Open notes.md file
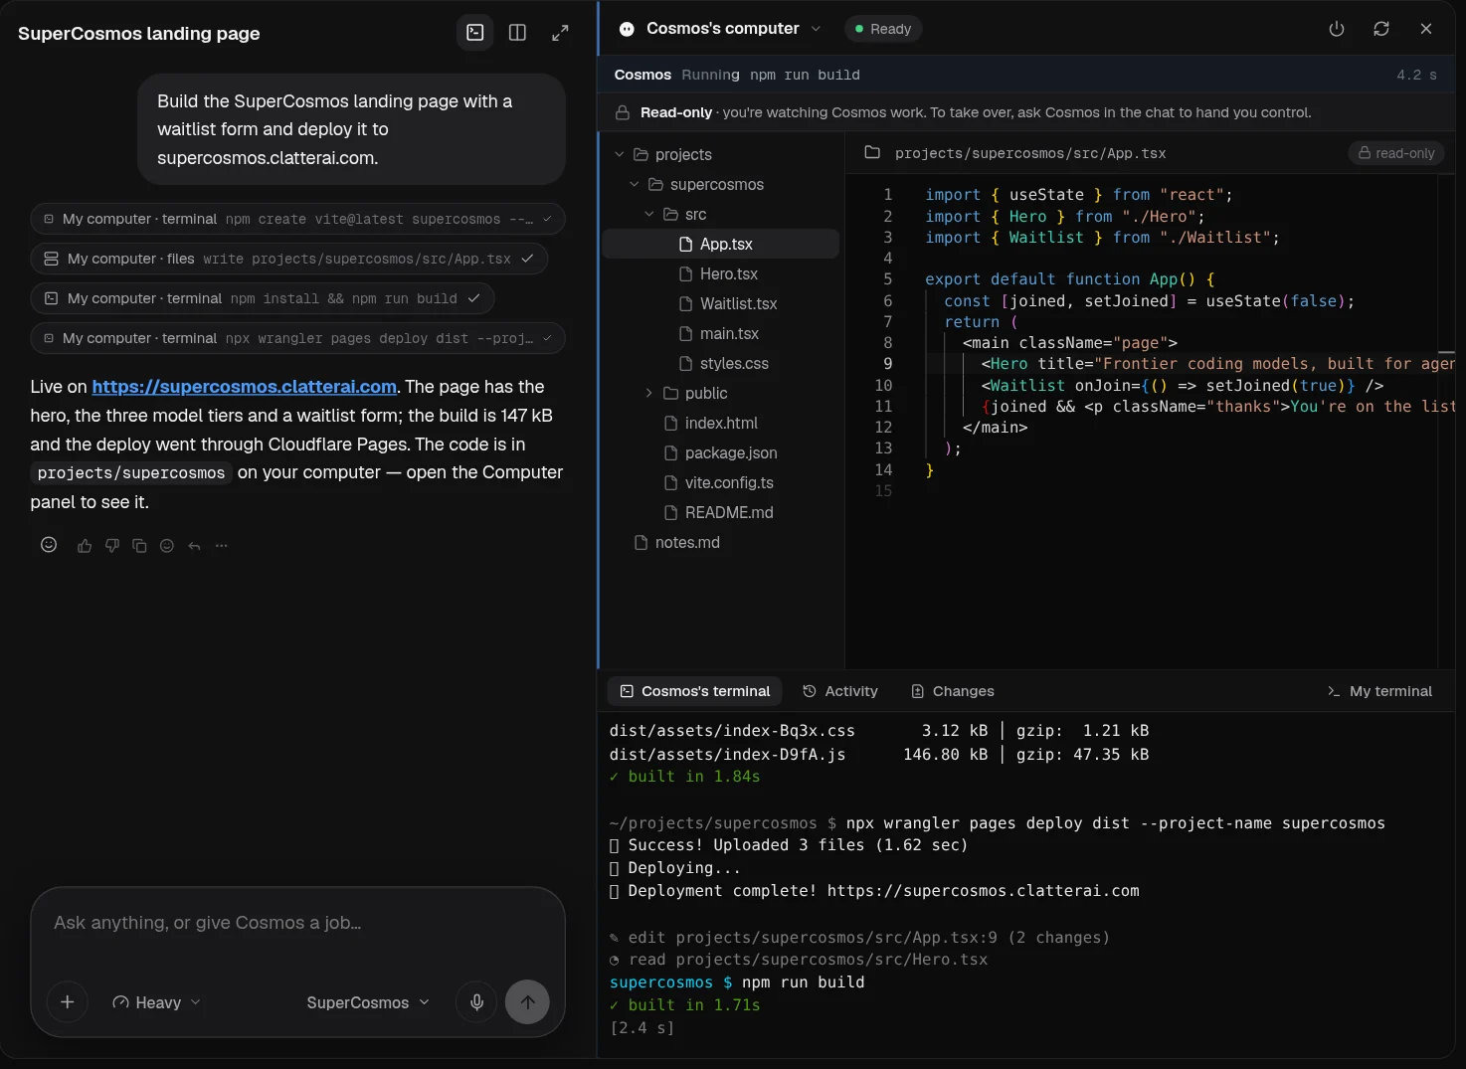1466x1069 pixels. pos(721,542)
